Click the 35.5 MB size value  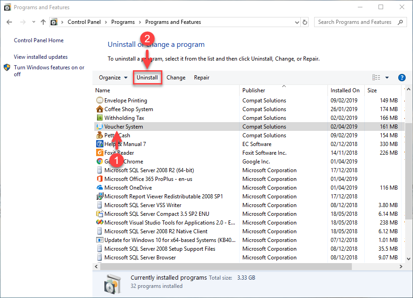388,248
